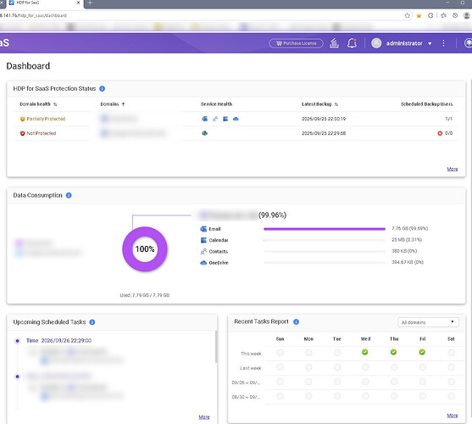The width and height of the screenshot is (472, 424).
Task: Click the Email usage progress bar
Action: tap(325, 229)
